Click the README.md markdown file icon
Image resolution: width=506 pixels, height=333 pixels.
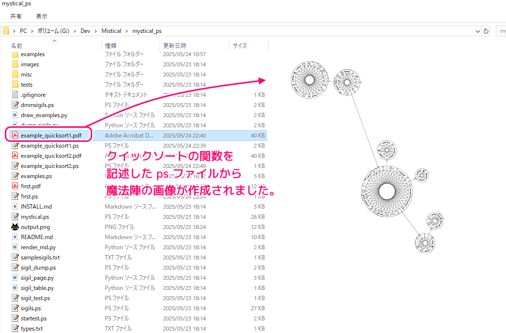15,237
